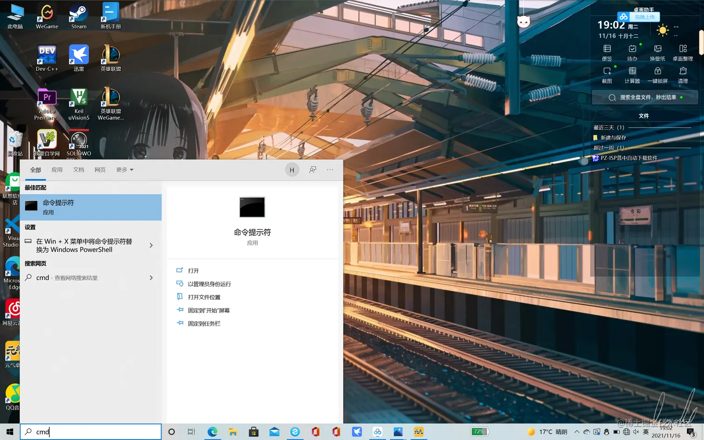Click the 换壁纸 change wallpaper icon
Image resolution: width=704 pixels, height=440 pixels.
(x=657, y=53)
